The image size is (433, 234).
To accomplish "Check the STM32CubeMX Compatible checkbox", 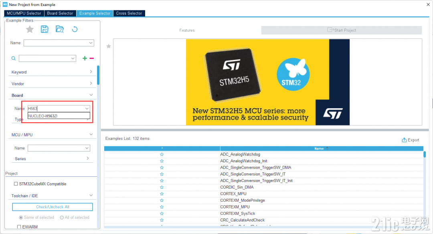I will click(x=16, y=184).
